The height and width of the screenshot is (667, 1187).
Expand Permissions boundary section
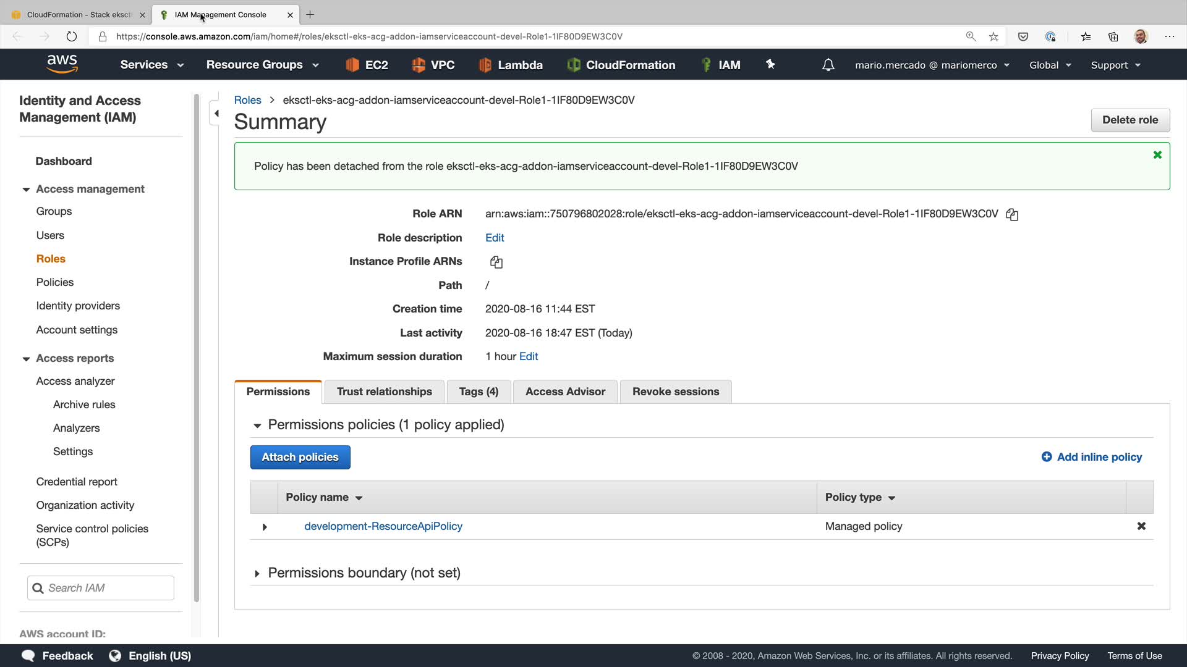tap(257, 574)
